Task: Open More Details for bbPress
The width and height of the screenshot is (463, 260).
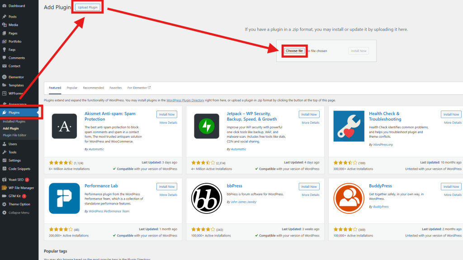Action: tap(310, 195)
